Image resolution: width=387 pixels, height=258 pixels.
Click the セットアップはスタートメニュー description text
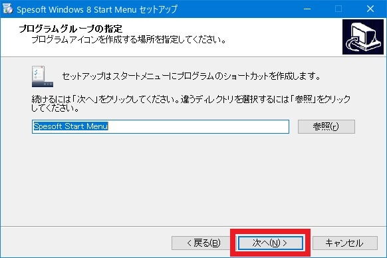point(192,76)
